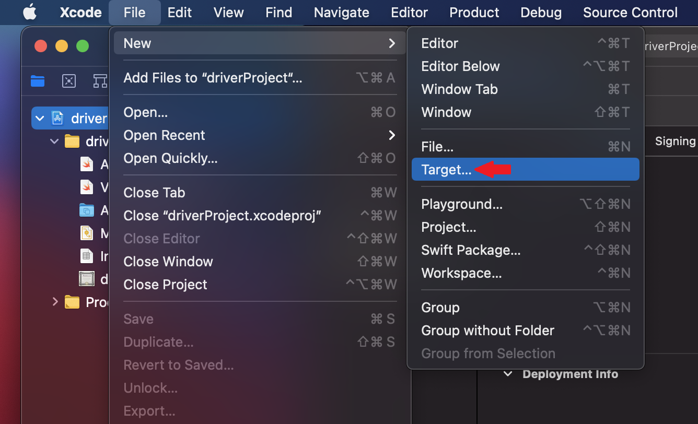
Task: Switch to the Signing tab
Action: pos(675,141)
